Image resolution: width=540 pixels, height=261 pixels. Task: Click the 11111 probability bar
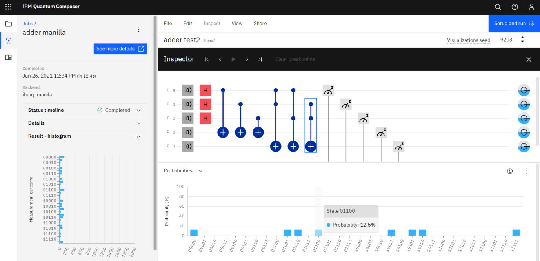516,232
